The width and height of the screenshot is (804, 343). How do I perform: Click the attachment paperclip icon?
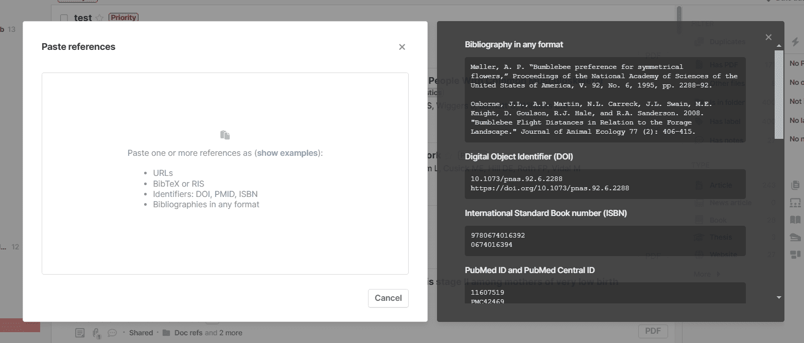(x=96, y=333)
